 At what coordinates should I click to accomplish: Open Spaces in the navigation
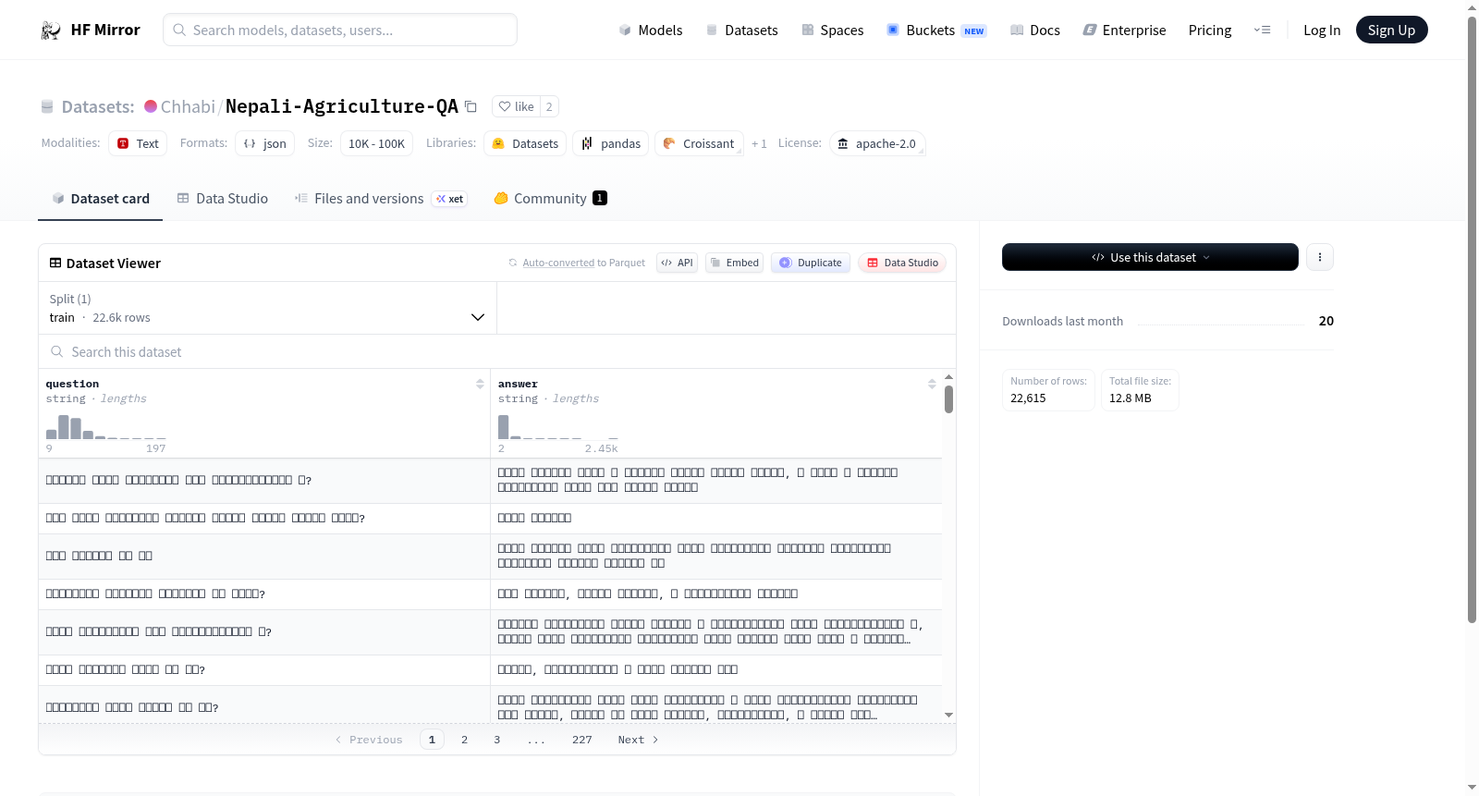point(833,31)
